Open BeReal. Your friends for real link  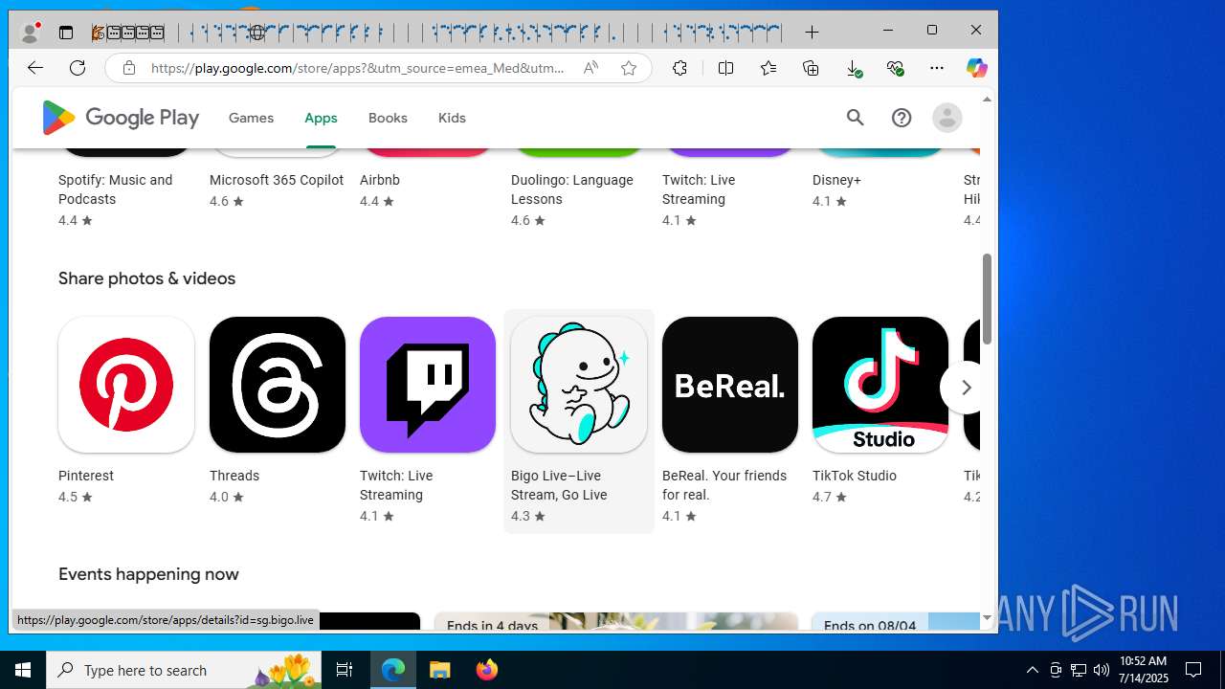[x=724, y=485]
